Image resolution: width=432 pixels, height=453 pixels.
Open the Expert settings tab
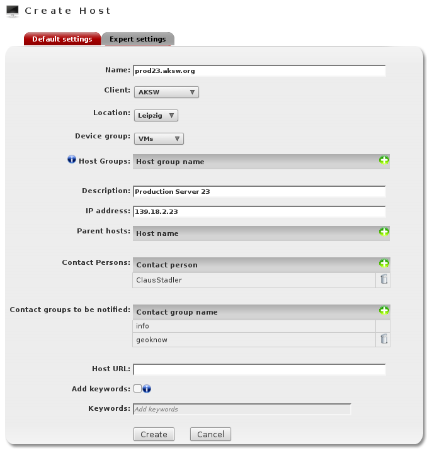(x=138, y=39)
